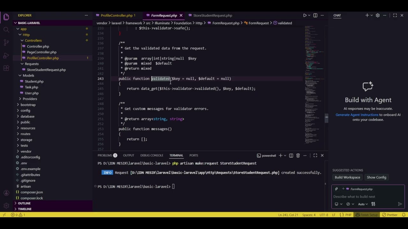Open Generate Agent Instructions link
408x229 pixels.
click(x=357, y=115)
